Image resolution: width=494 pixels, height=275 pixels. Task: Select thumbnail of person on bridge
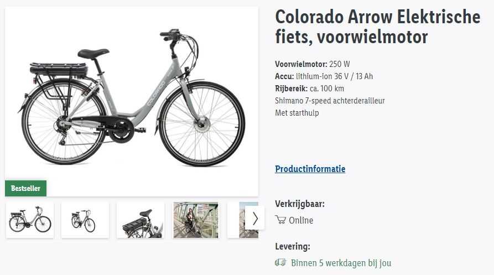(196, 220)
